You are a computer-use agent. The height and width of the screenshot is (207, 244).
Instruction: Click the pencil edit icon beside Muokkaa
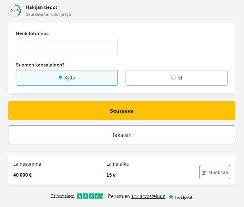click(204, 172)
